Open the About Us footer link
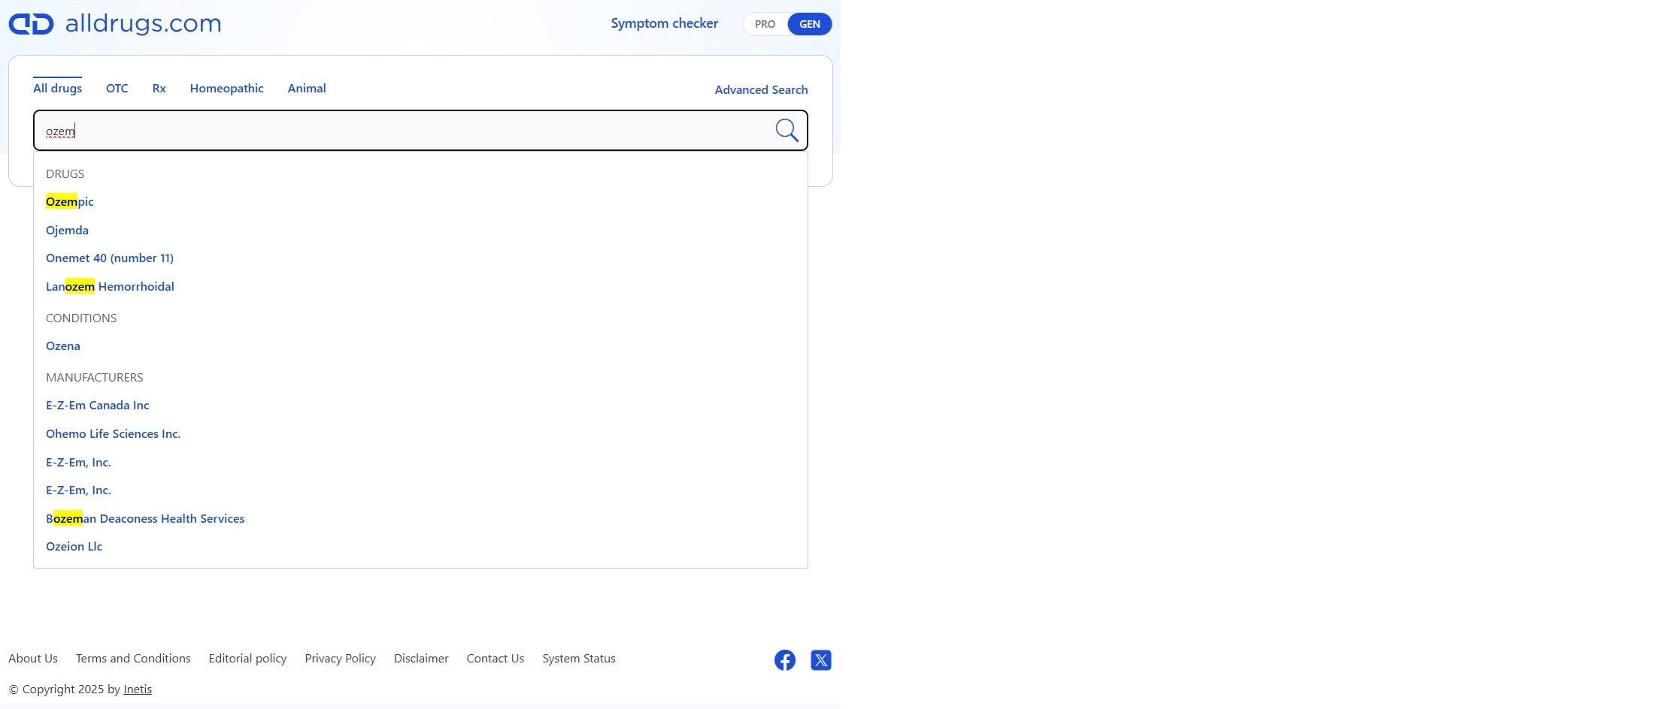 point(33,658)
